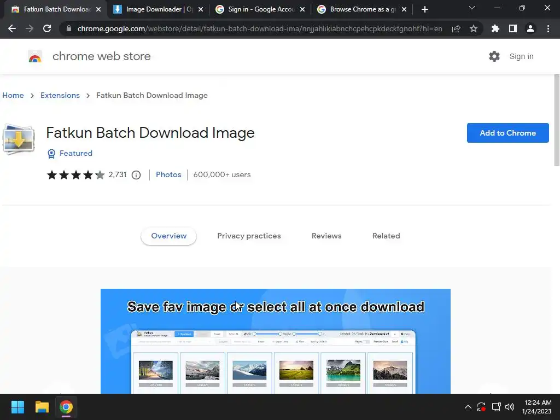Click Add to Chrome button

[507, 133]
